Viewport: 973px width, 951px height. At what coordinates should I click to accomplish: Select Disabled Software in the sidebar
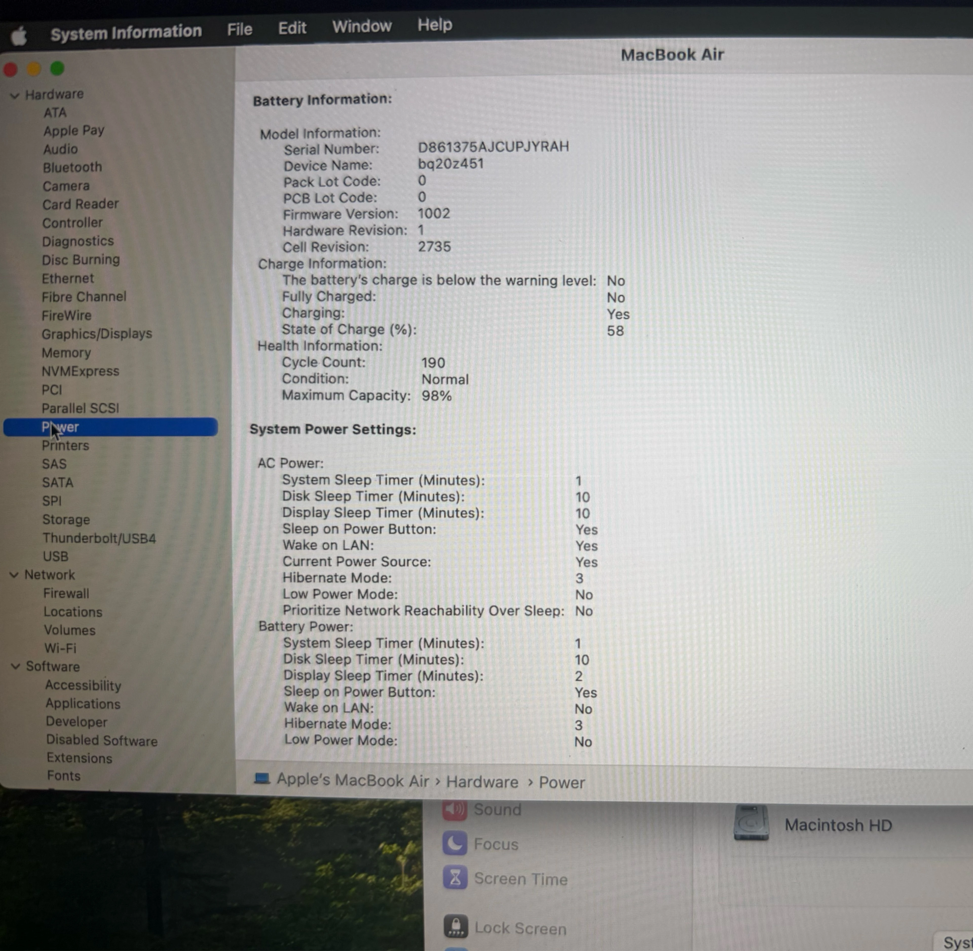click(102, 740)
